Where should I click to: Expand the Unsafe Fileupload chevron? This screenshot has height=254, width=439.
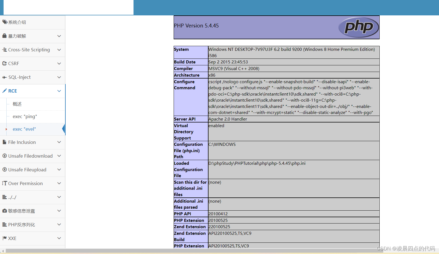tap(59, 169)
